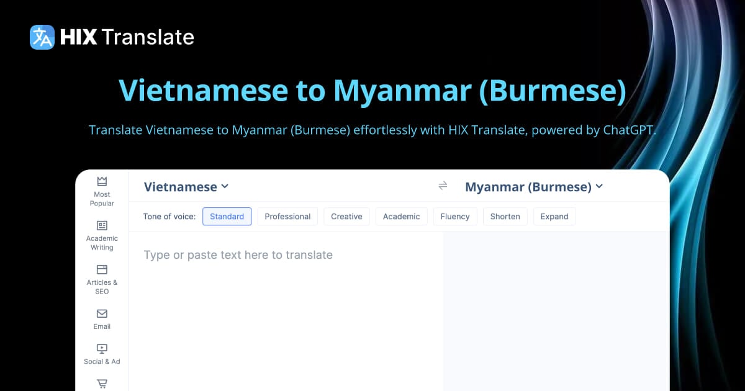Click the shopping cart icon at sidebar bottom
The image size is (745, 391).
pyautogui.click(x=101, y=384)
